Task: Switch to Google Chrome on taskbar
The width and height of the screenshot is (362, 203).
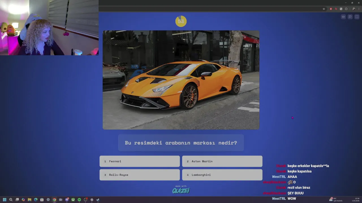Action: click(x=54, y=200)
